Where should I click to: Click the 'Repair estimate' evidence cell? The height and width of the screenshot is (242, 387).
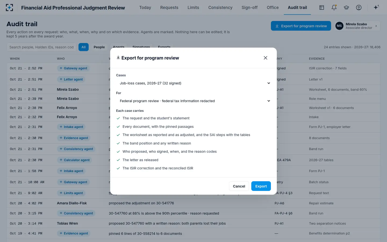pyautogui.click(x=321, y=203)
